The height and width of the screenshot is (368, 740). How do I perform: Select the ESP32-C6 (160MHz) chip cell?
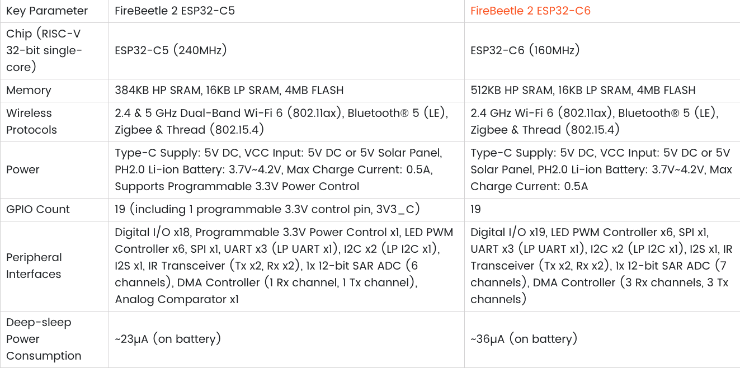(x=525, y=50)
